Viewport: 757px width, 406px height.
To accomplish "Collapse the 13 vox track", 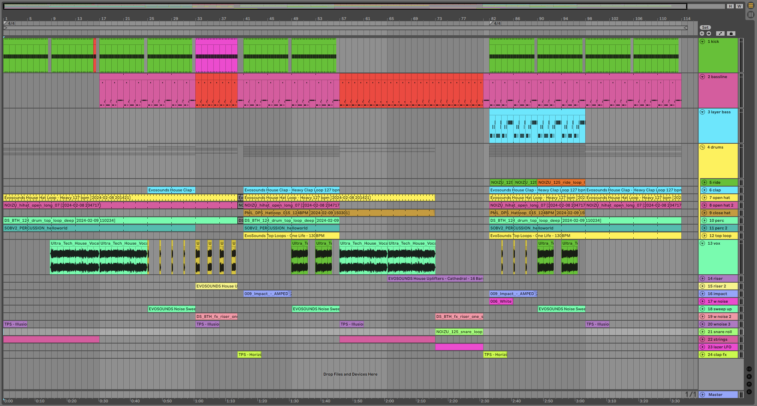I will [x=703, y=243].
